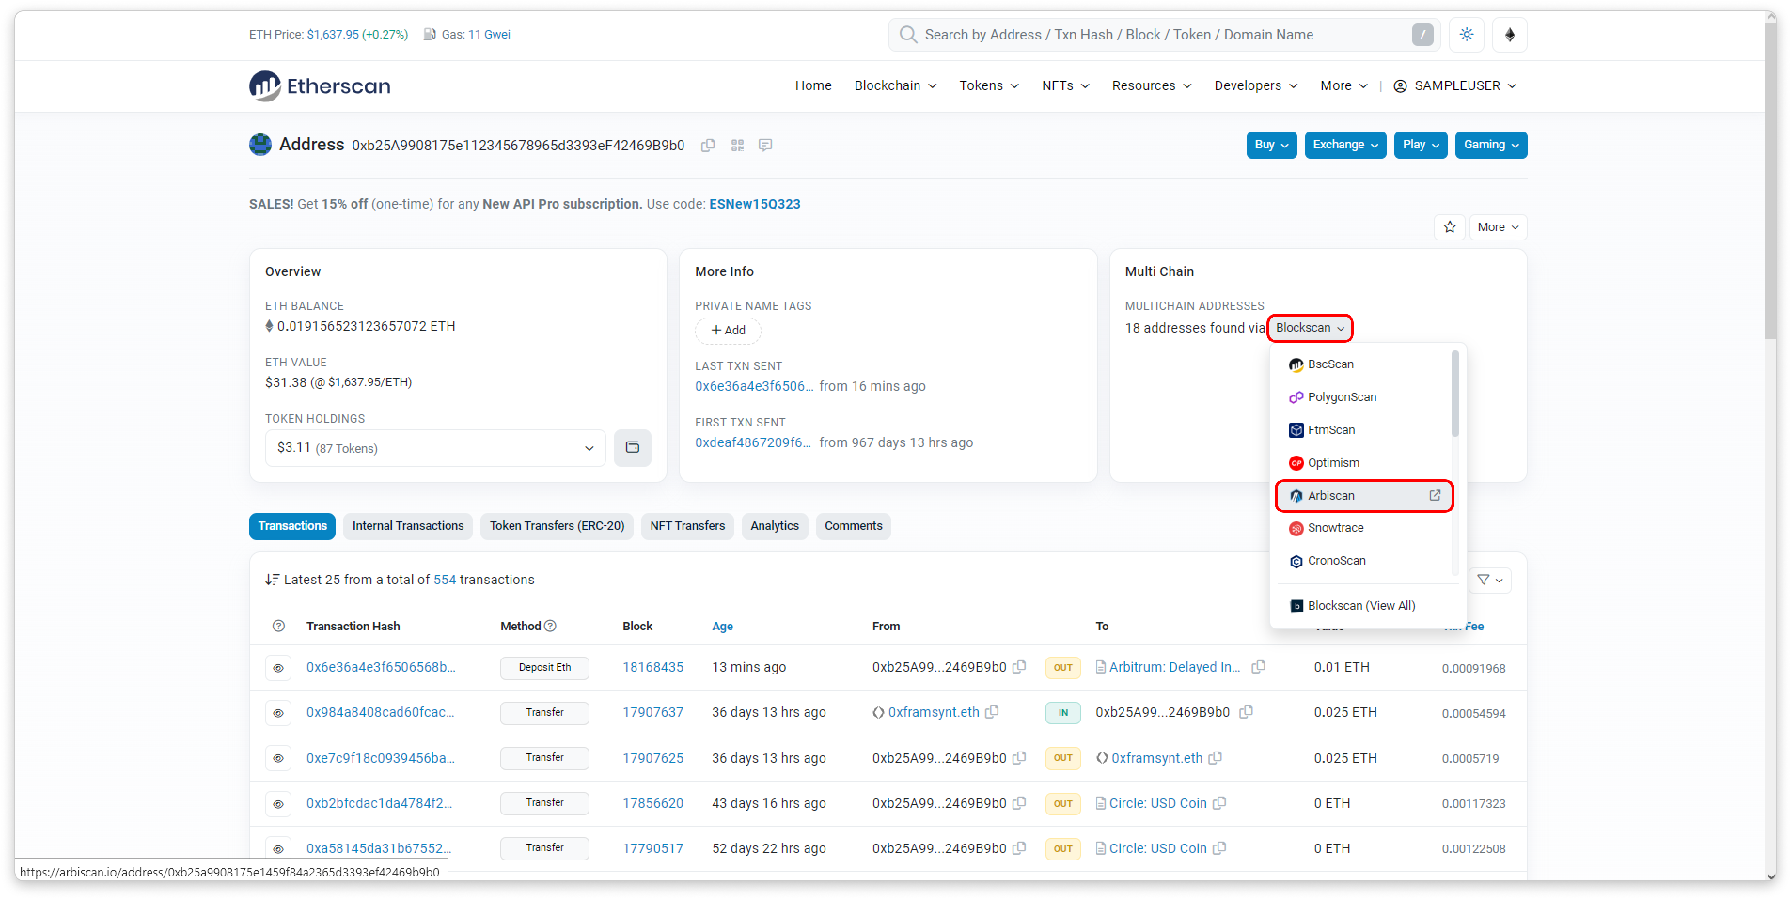Open the Blockscan multichain dropdown
Viewport: 1791px width, 899px height.
(1309, 328)
